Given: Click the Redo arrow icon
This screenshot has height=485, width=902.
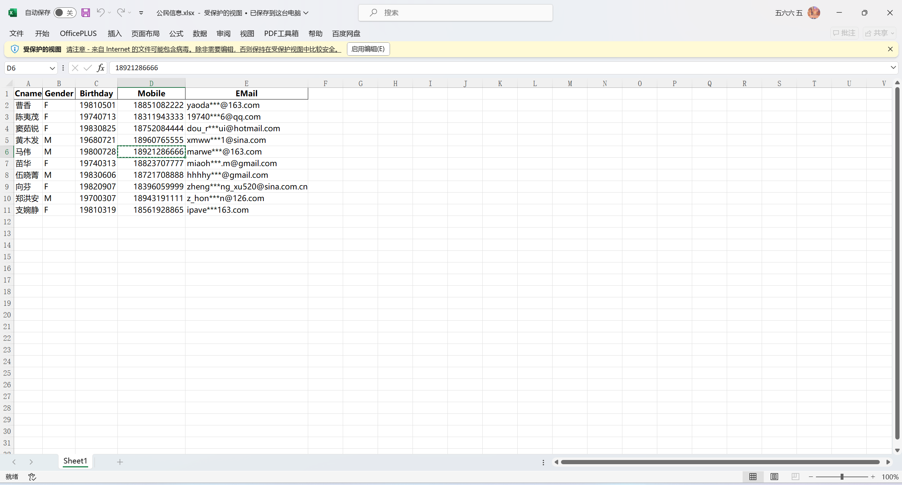Looking at the screenshot, I should 121,13.
